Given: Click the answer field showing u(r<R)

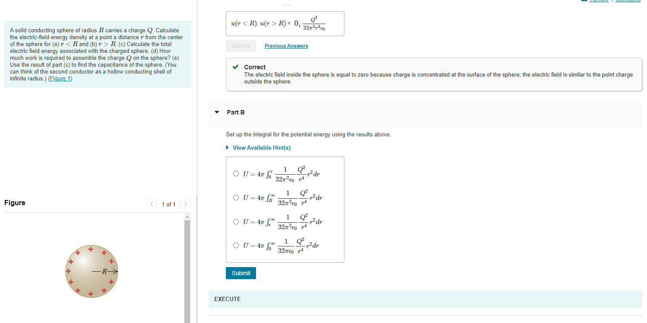Looking at the screenshot, I should click(285, 24).
